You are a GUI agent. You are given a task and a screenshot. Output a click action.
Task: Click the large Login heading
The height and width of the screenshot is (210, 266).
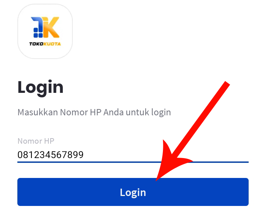coord(40,88)
